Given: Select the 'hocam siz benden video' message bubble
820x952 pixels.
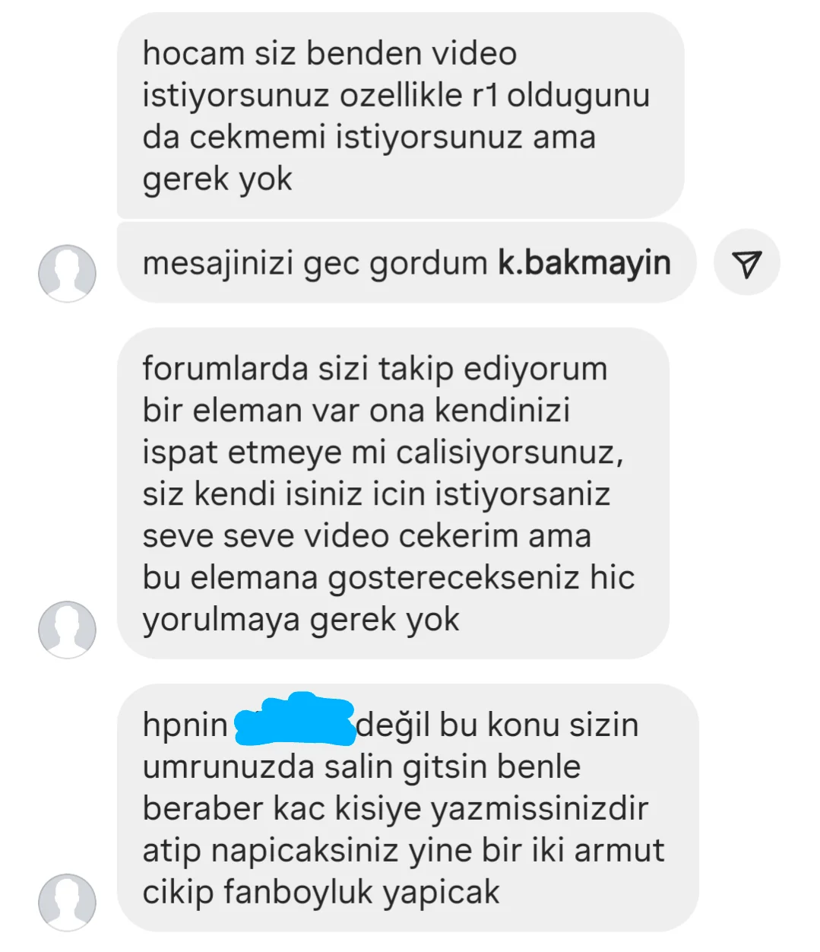Looking at the screenshot, I should pyautogui.click(x=400, y=116).
